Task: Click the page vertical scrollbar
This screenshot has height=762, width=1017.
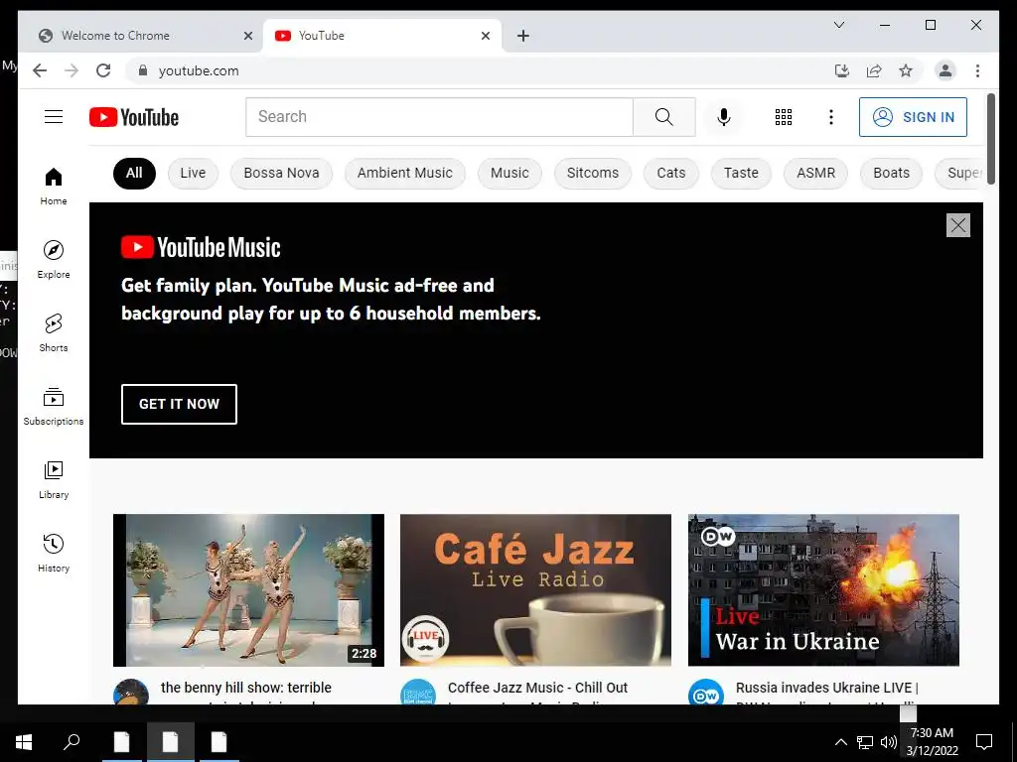Action: tap(990, 139)
